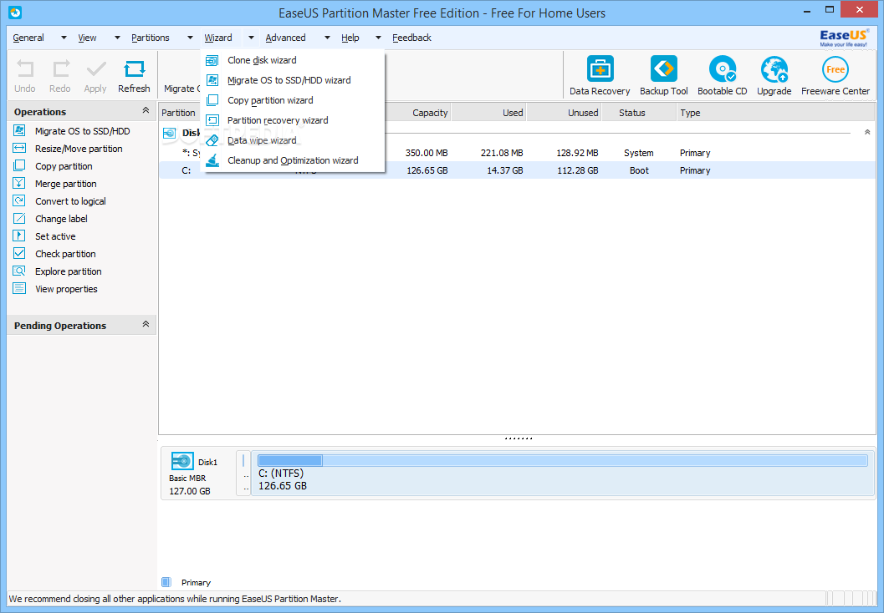Screen dimensions: 884x613
Task: Click the C: partition usage bar
Action: coord(562,460)
